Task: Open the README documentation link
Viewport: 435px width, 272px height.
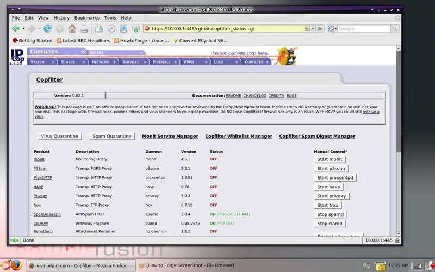Action: tap(233, 96)
